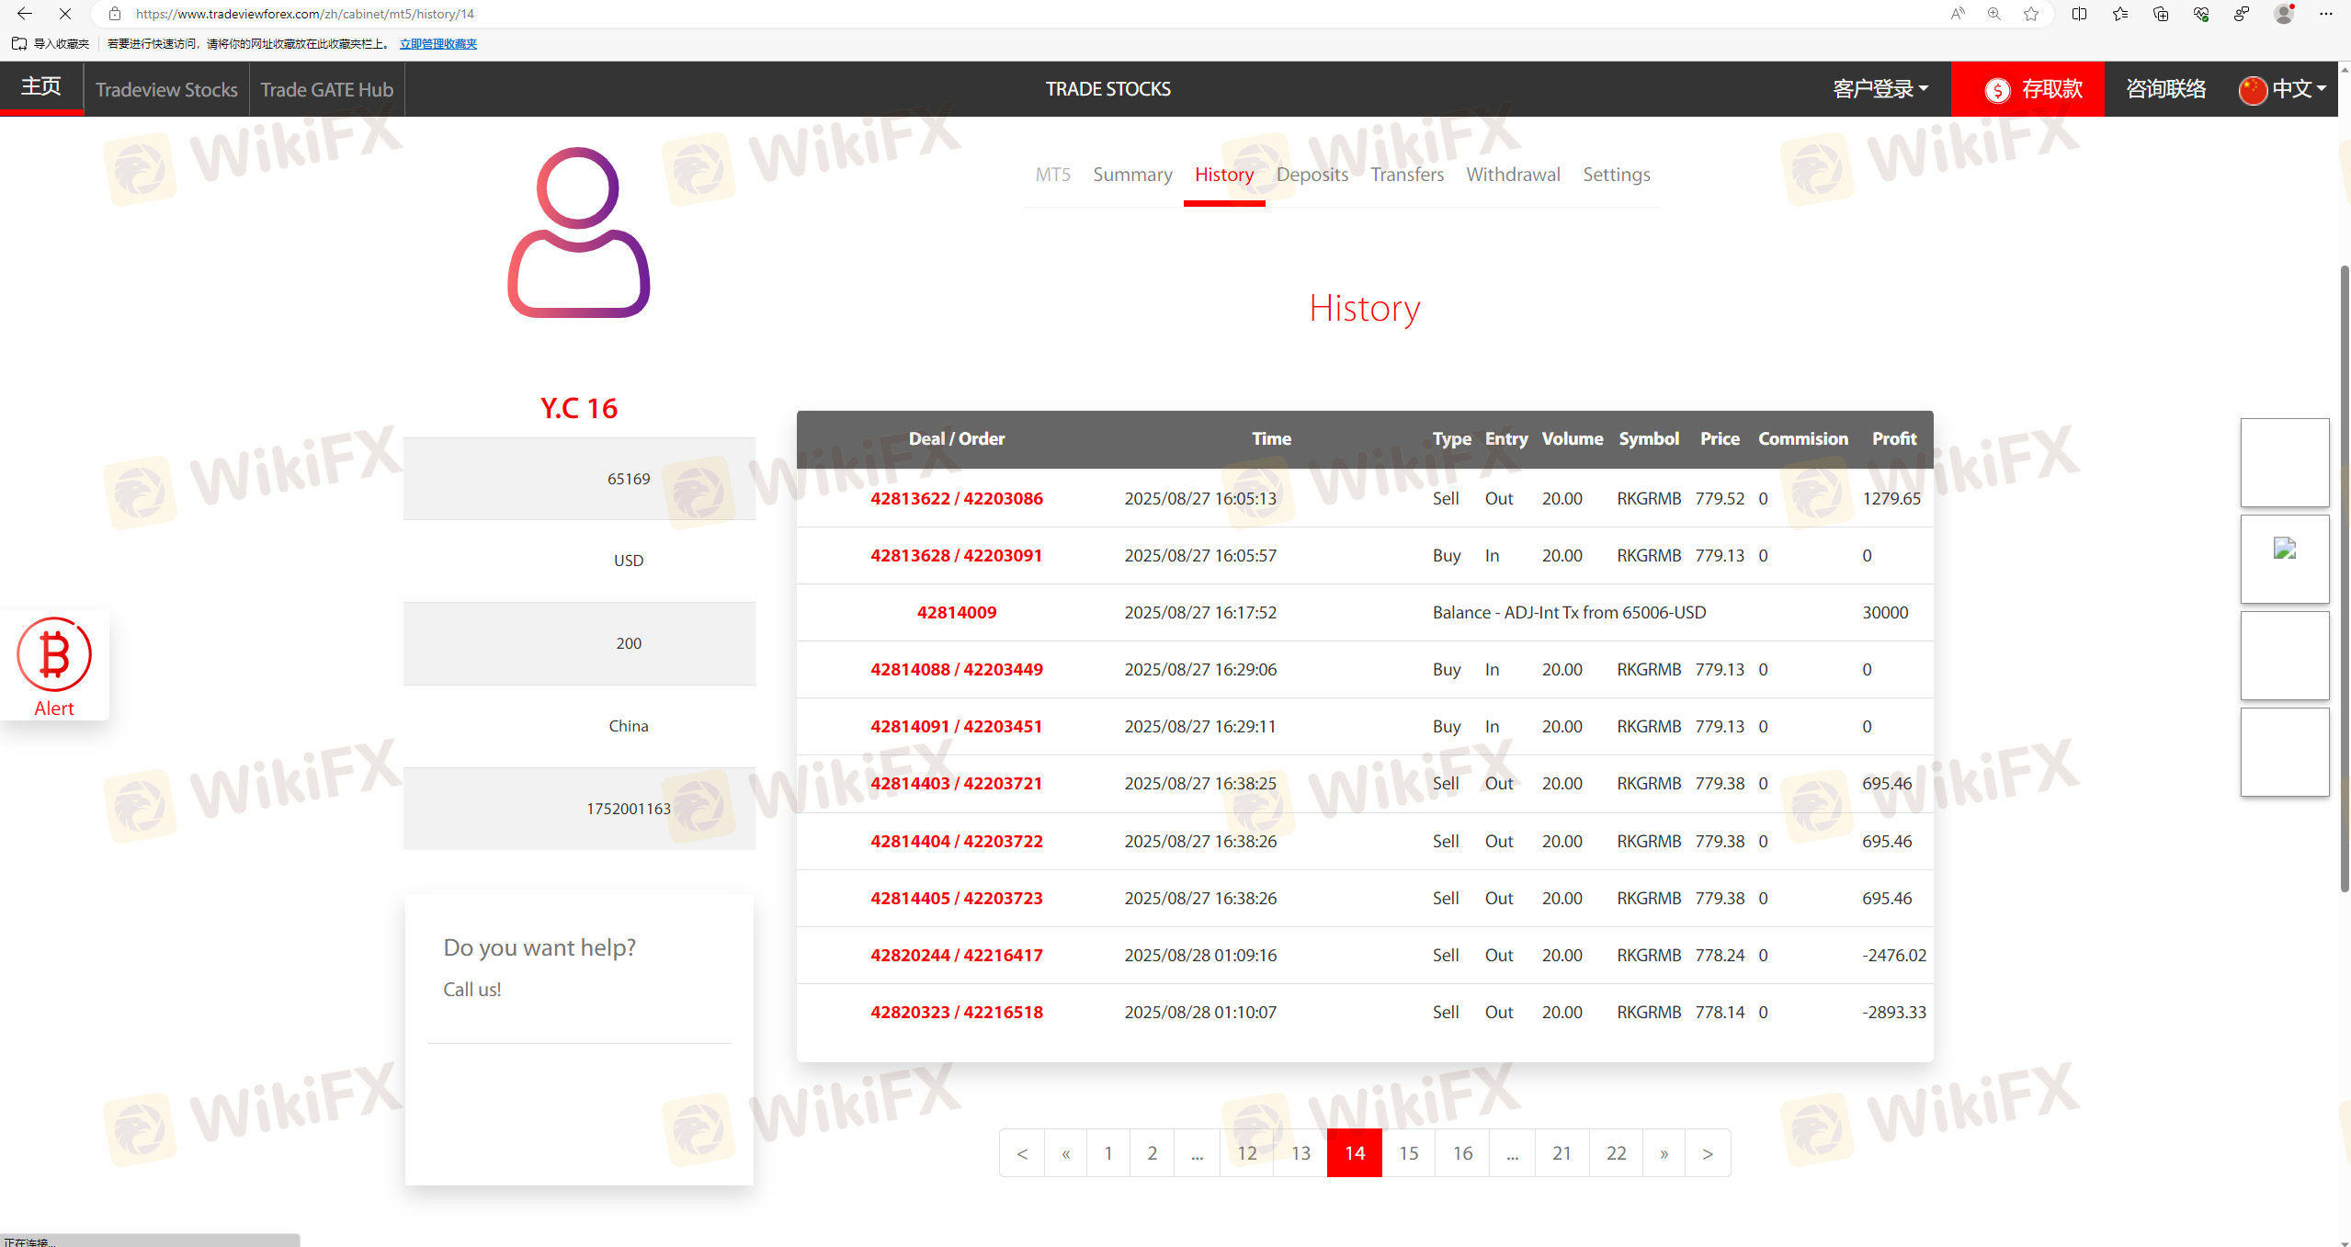Click the zoom magnifier icon in address bar
The width and height of the screenshot is (2351, 1247).
[1993, 14]
